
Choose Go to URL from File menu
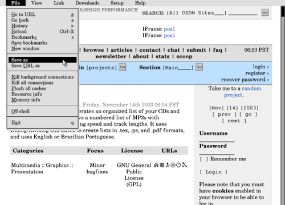(x=43, y=14)
